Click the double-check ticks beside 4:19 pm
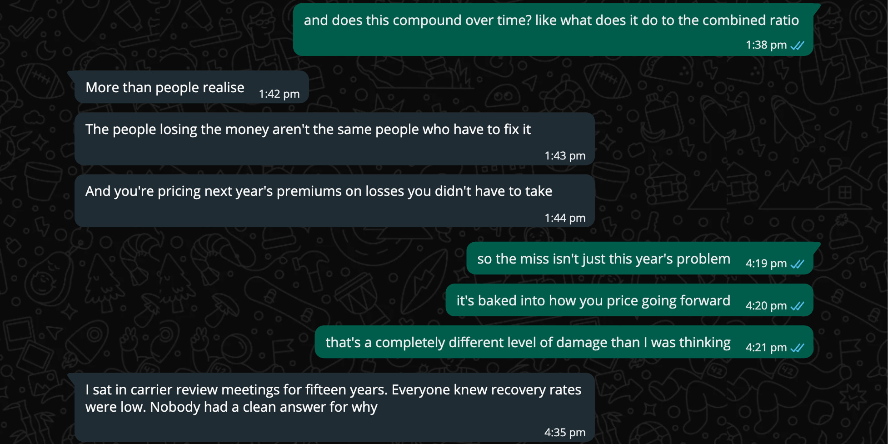The width and height of the screenshot is (888, 444). point(797,264)
